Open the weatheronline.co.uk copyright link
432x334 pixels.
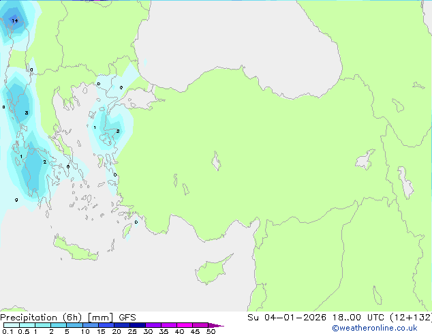click(x=374, y=328)
